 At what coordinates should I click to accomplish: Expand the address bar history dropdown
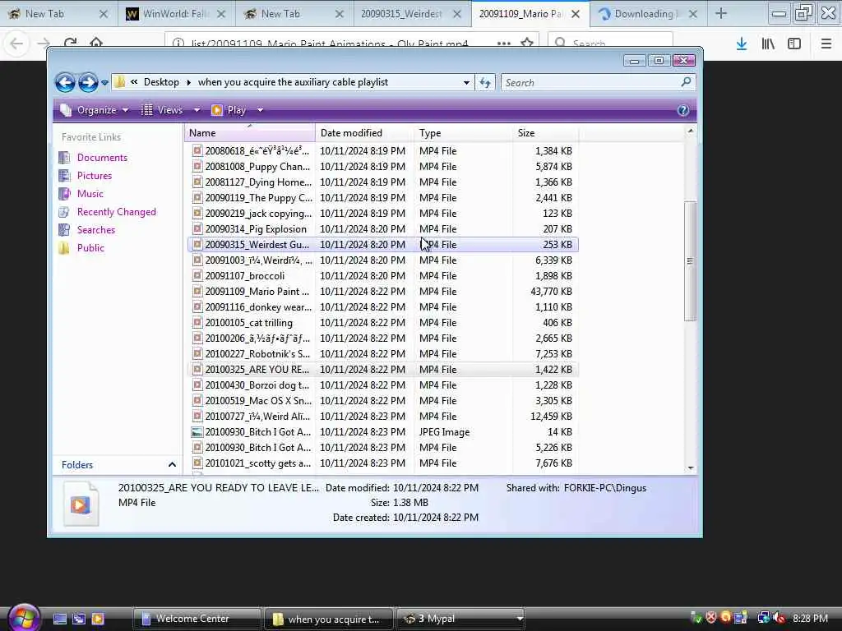466,83
